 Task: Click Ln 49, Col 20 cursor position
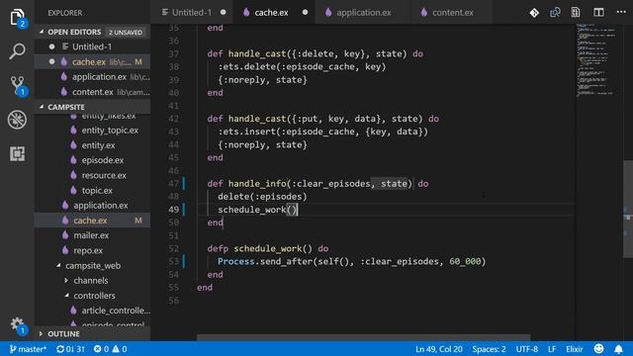439,349
